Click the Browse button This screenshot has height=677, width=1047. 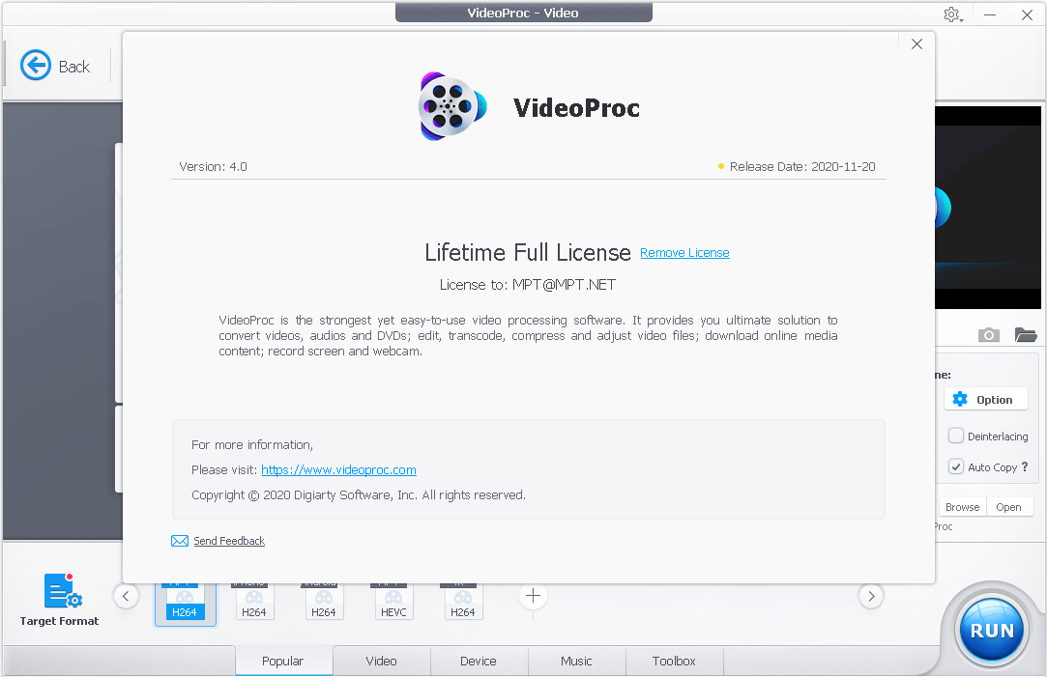coord(962,507)
